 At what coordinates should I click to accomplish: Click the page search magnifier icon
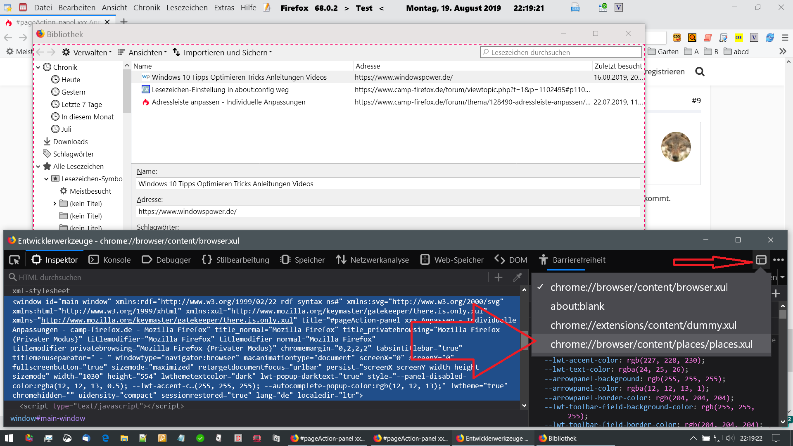pos(700,72)
